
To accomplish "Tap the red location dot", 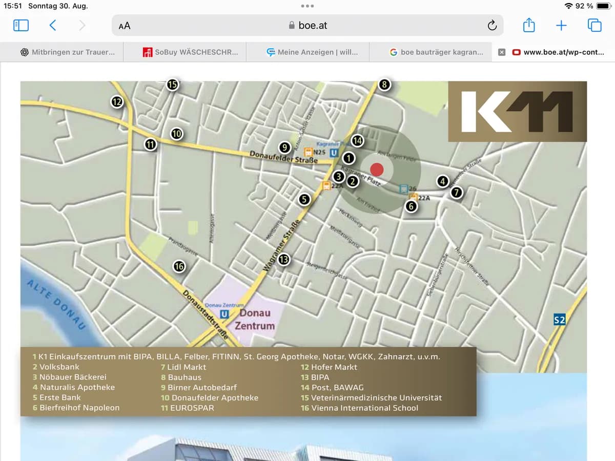I will coord(377,170).
